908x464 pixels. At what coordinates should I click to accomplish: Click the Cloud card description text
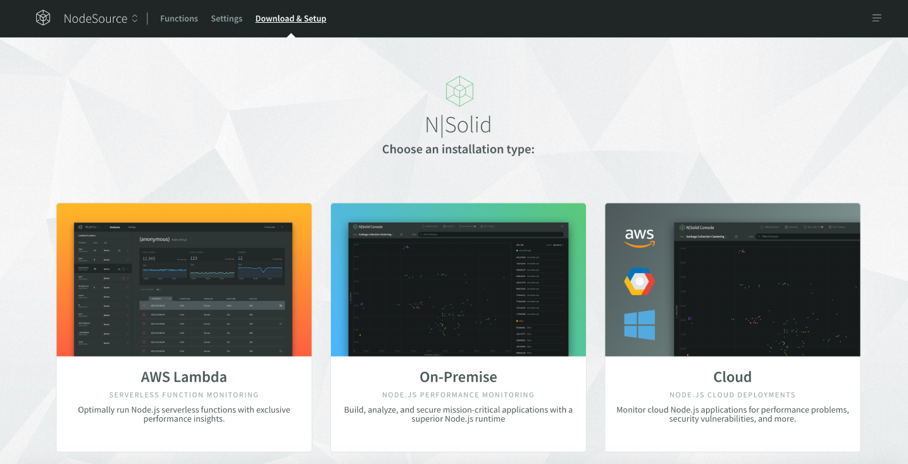pyautogui.click(x=733, y=414)
